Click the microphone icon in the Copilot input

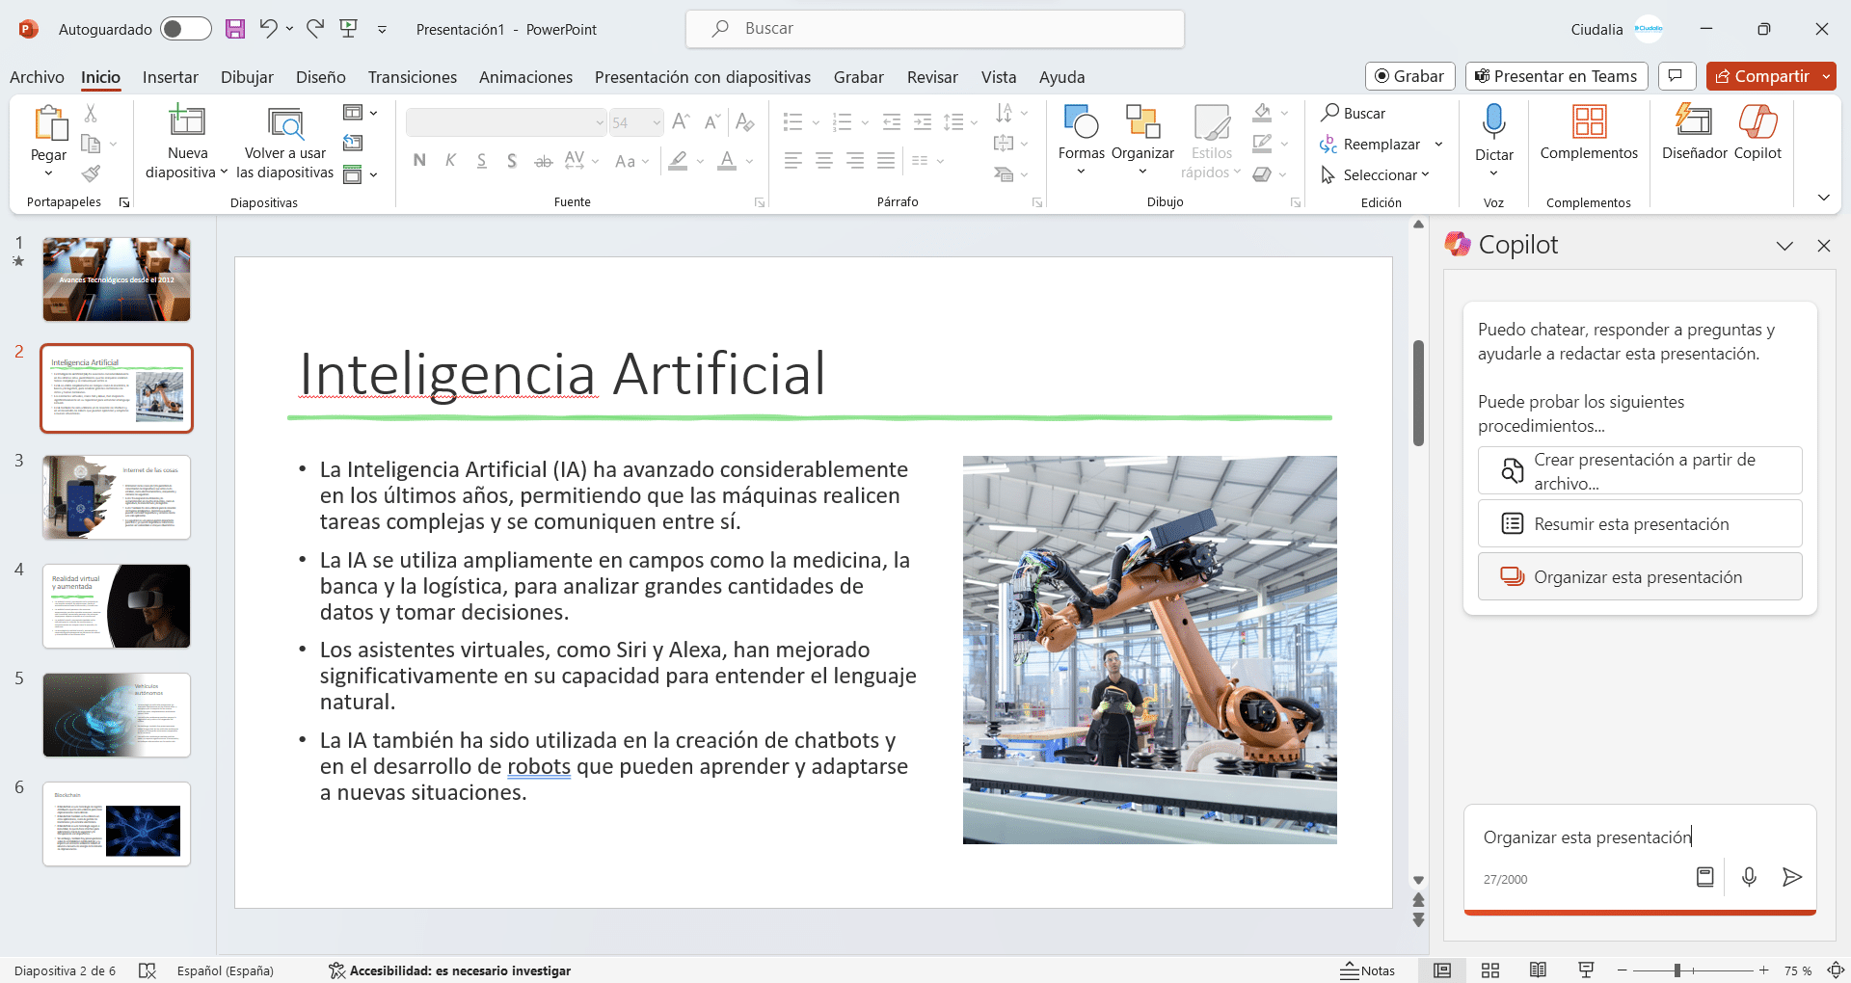(1749, 877)
